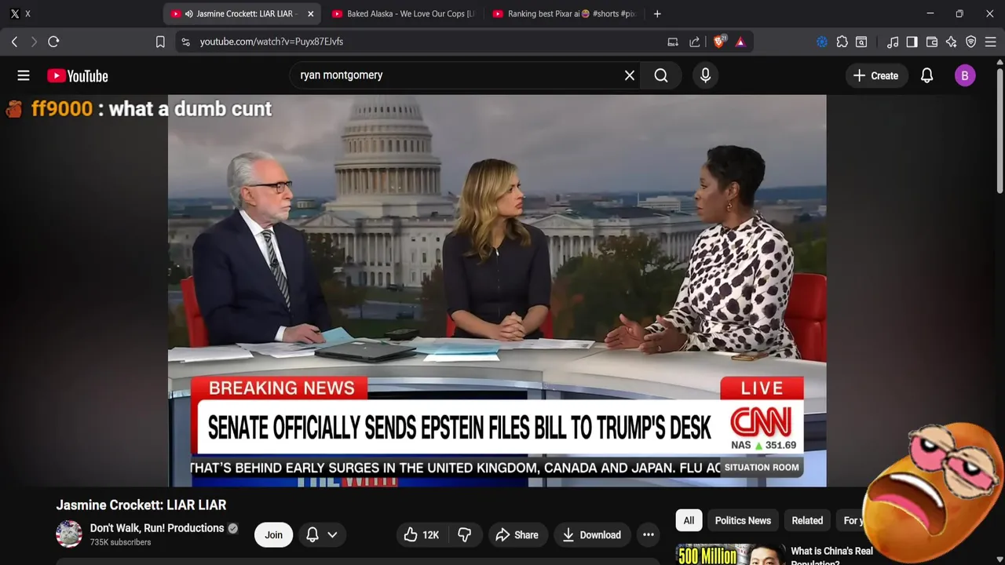This screenshot has width=1005, height=565.
Task: Join the channel membership
Action: pyautogui.click(x=273, y=535)
